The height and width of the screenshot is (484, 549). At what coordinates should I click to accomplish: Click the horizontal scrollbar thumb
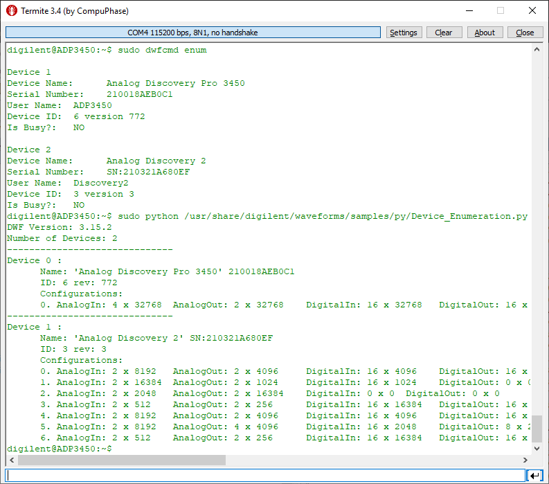pos(122,460)
